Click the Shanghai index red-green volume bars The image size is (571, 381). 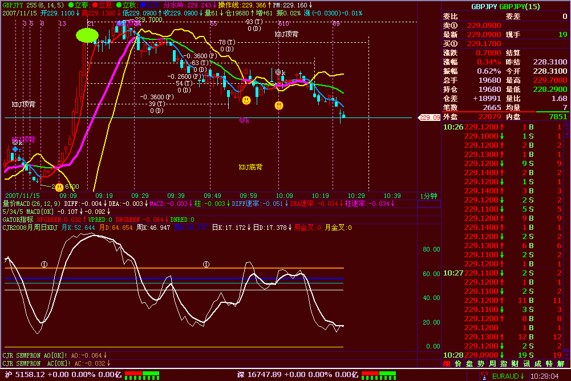click(142, 375)
